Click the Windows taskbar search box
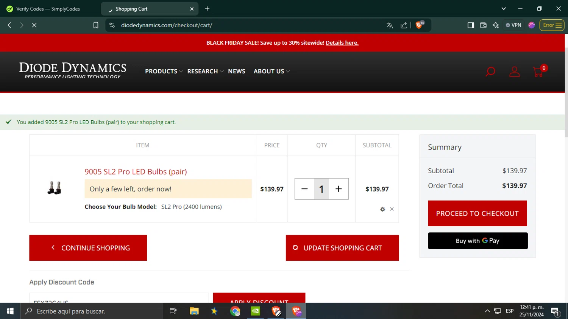The height and width of the screenshot is (319, 568). 92,311
